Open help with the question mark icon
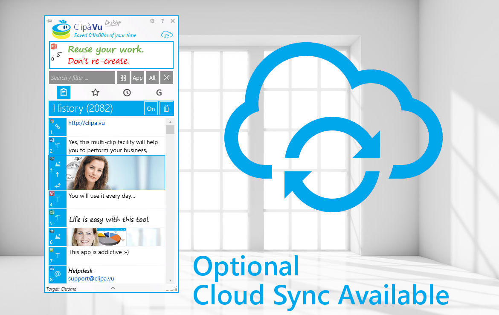 [162, 21]
